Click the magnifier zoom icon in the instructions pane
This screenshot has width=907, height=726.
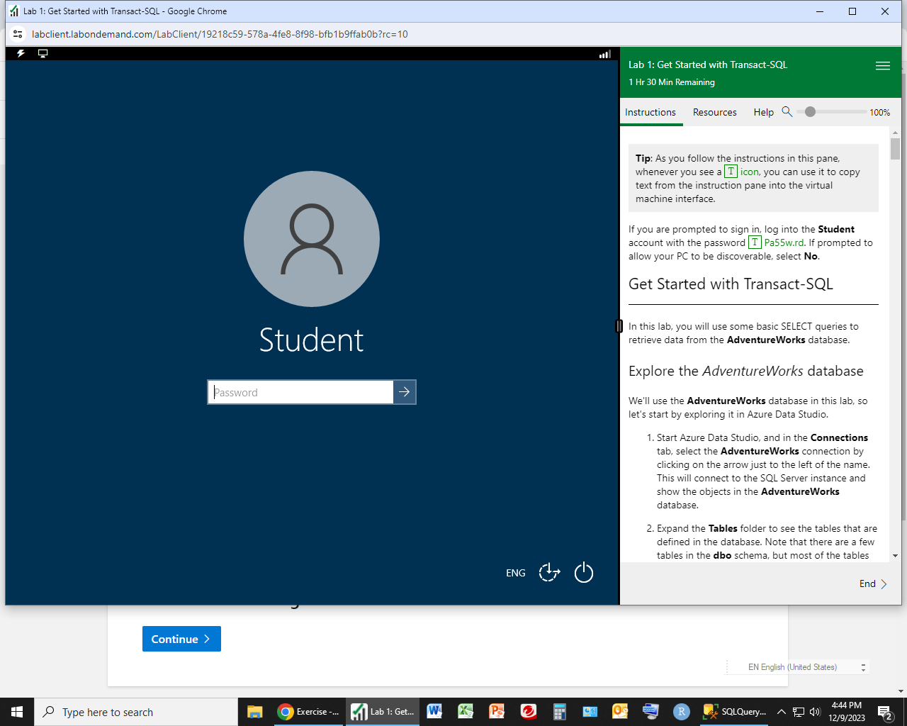tap(788, 112)
